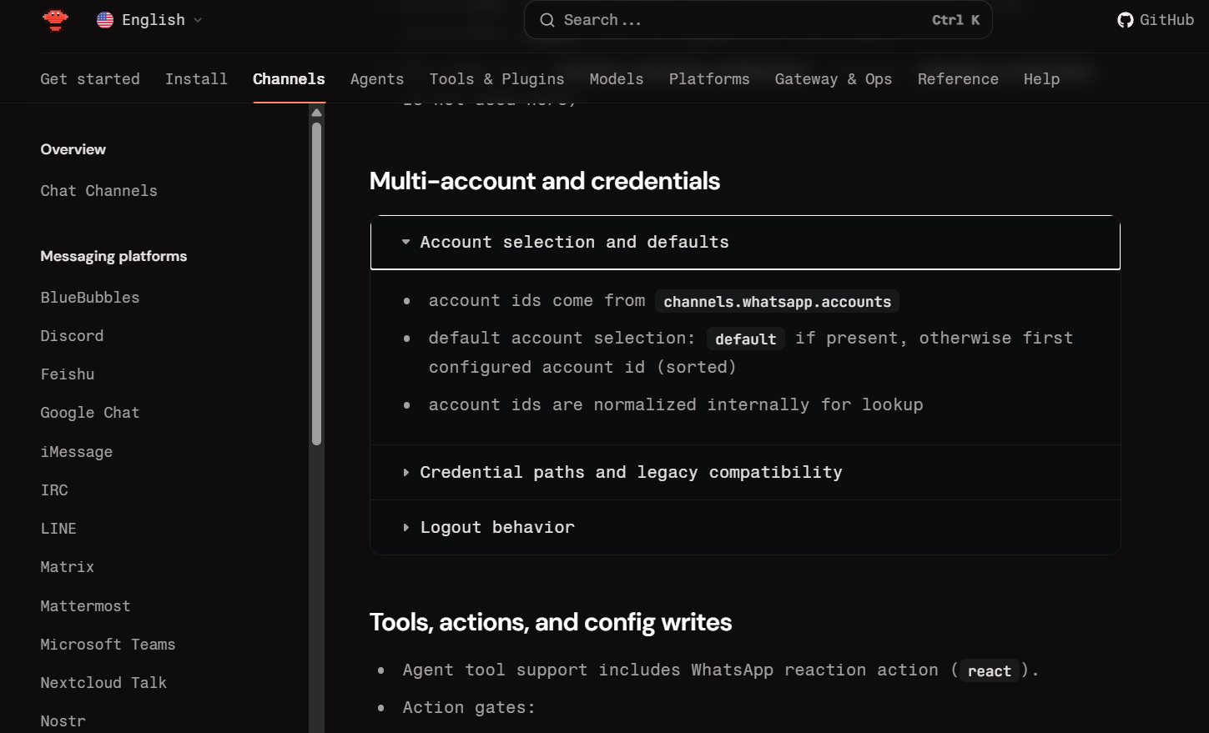Open the Tools & Plugins tab
This screenshot has width=1209, height=733.
[496, 79]
